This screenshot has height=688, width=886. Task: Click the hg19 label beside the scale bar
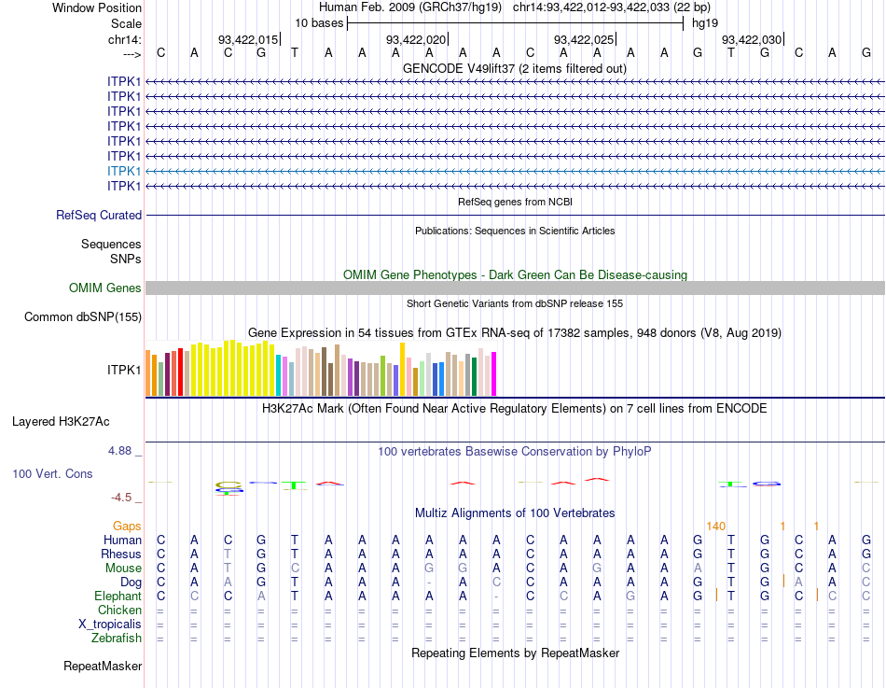click(705, 23)
